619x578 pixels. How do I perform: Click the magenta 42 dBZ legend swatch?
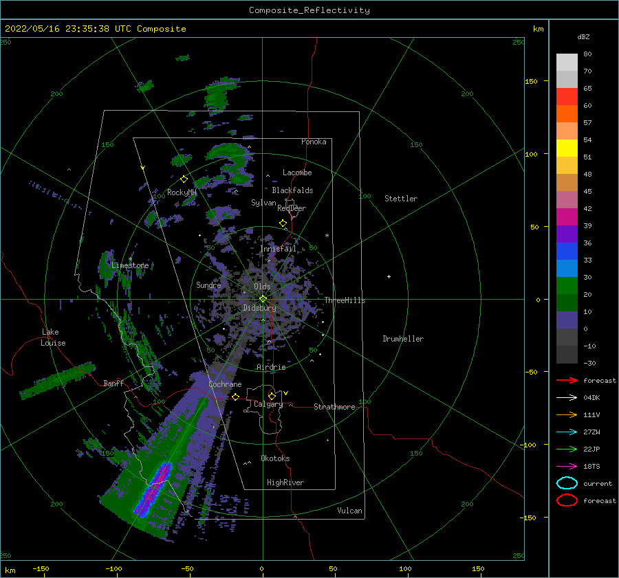point(567,217)
